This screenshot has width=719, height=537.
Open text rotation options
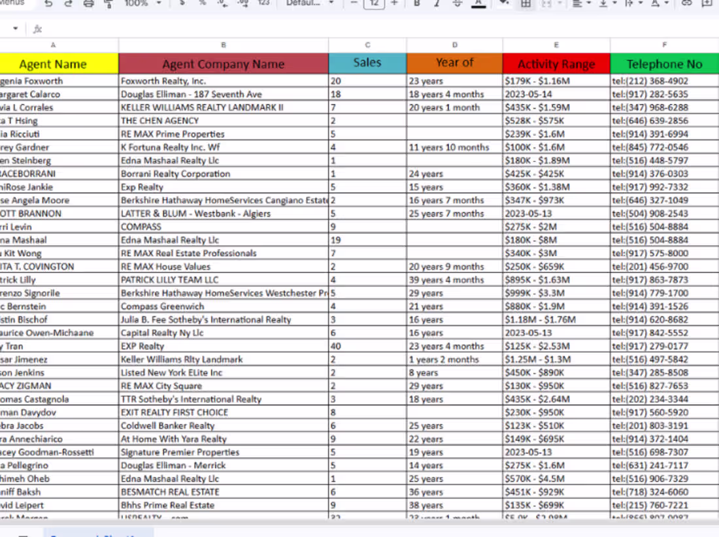(x=660, y=3)
